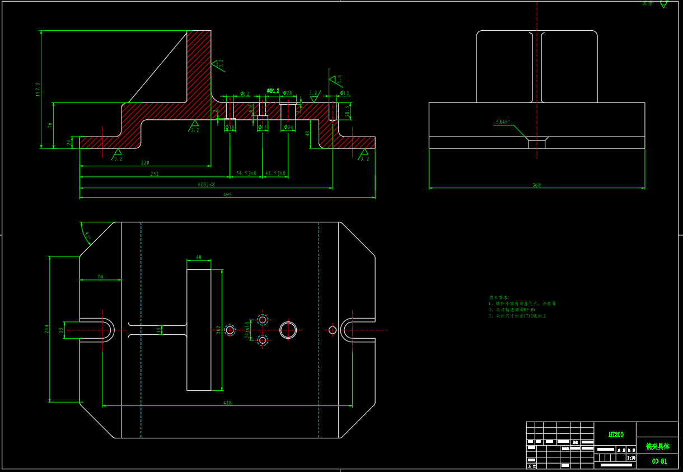Image resolution: width=683 pixels, height=472 pixels.
Task: Select the roughness symbol at top right corner
Action: coord(663,3)
